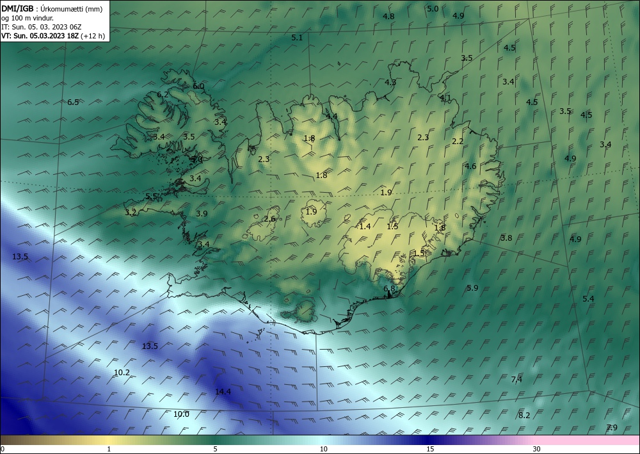
Task: Click the 10 mark on the colour scale
Action: click(x=323, y=449)
